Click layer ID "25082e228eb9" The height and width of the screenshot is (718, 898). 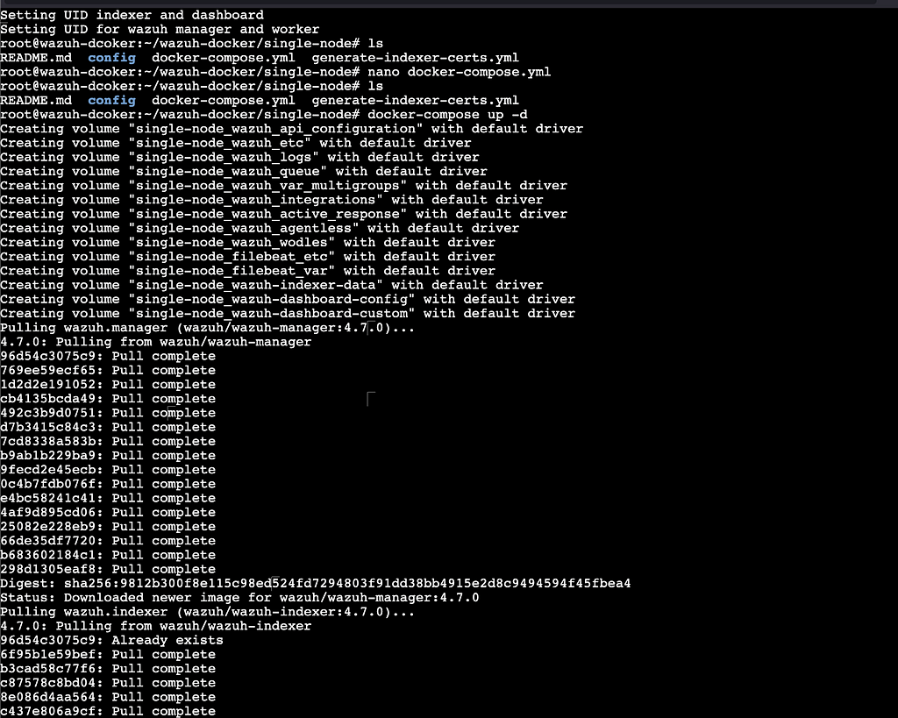click(x=48, y=526)
